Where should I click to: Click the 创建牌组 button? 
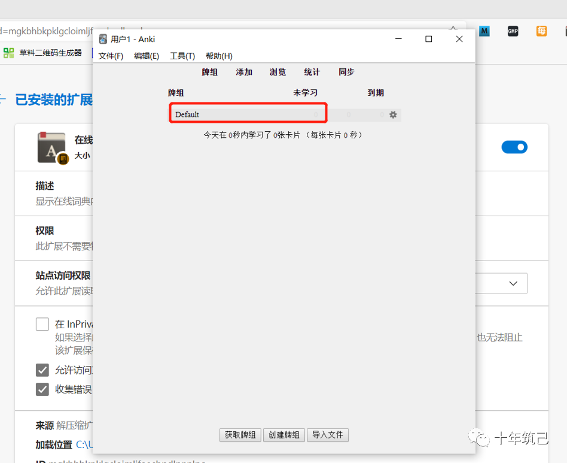[284, 435]
